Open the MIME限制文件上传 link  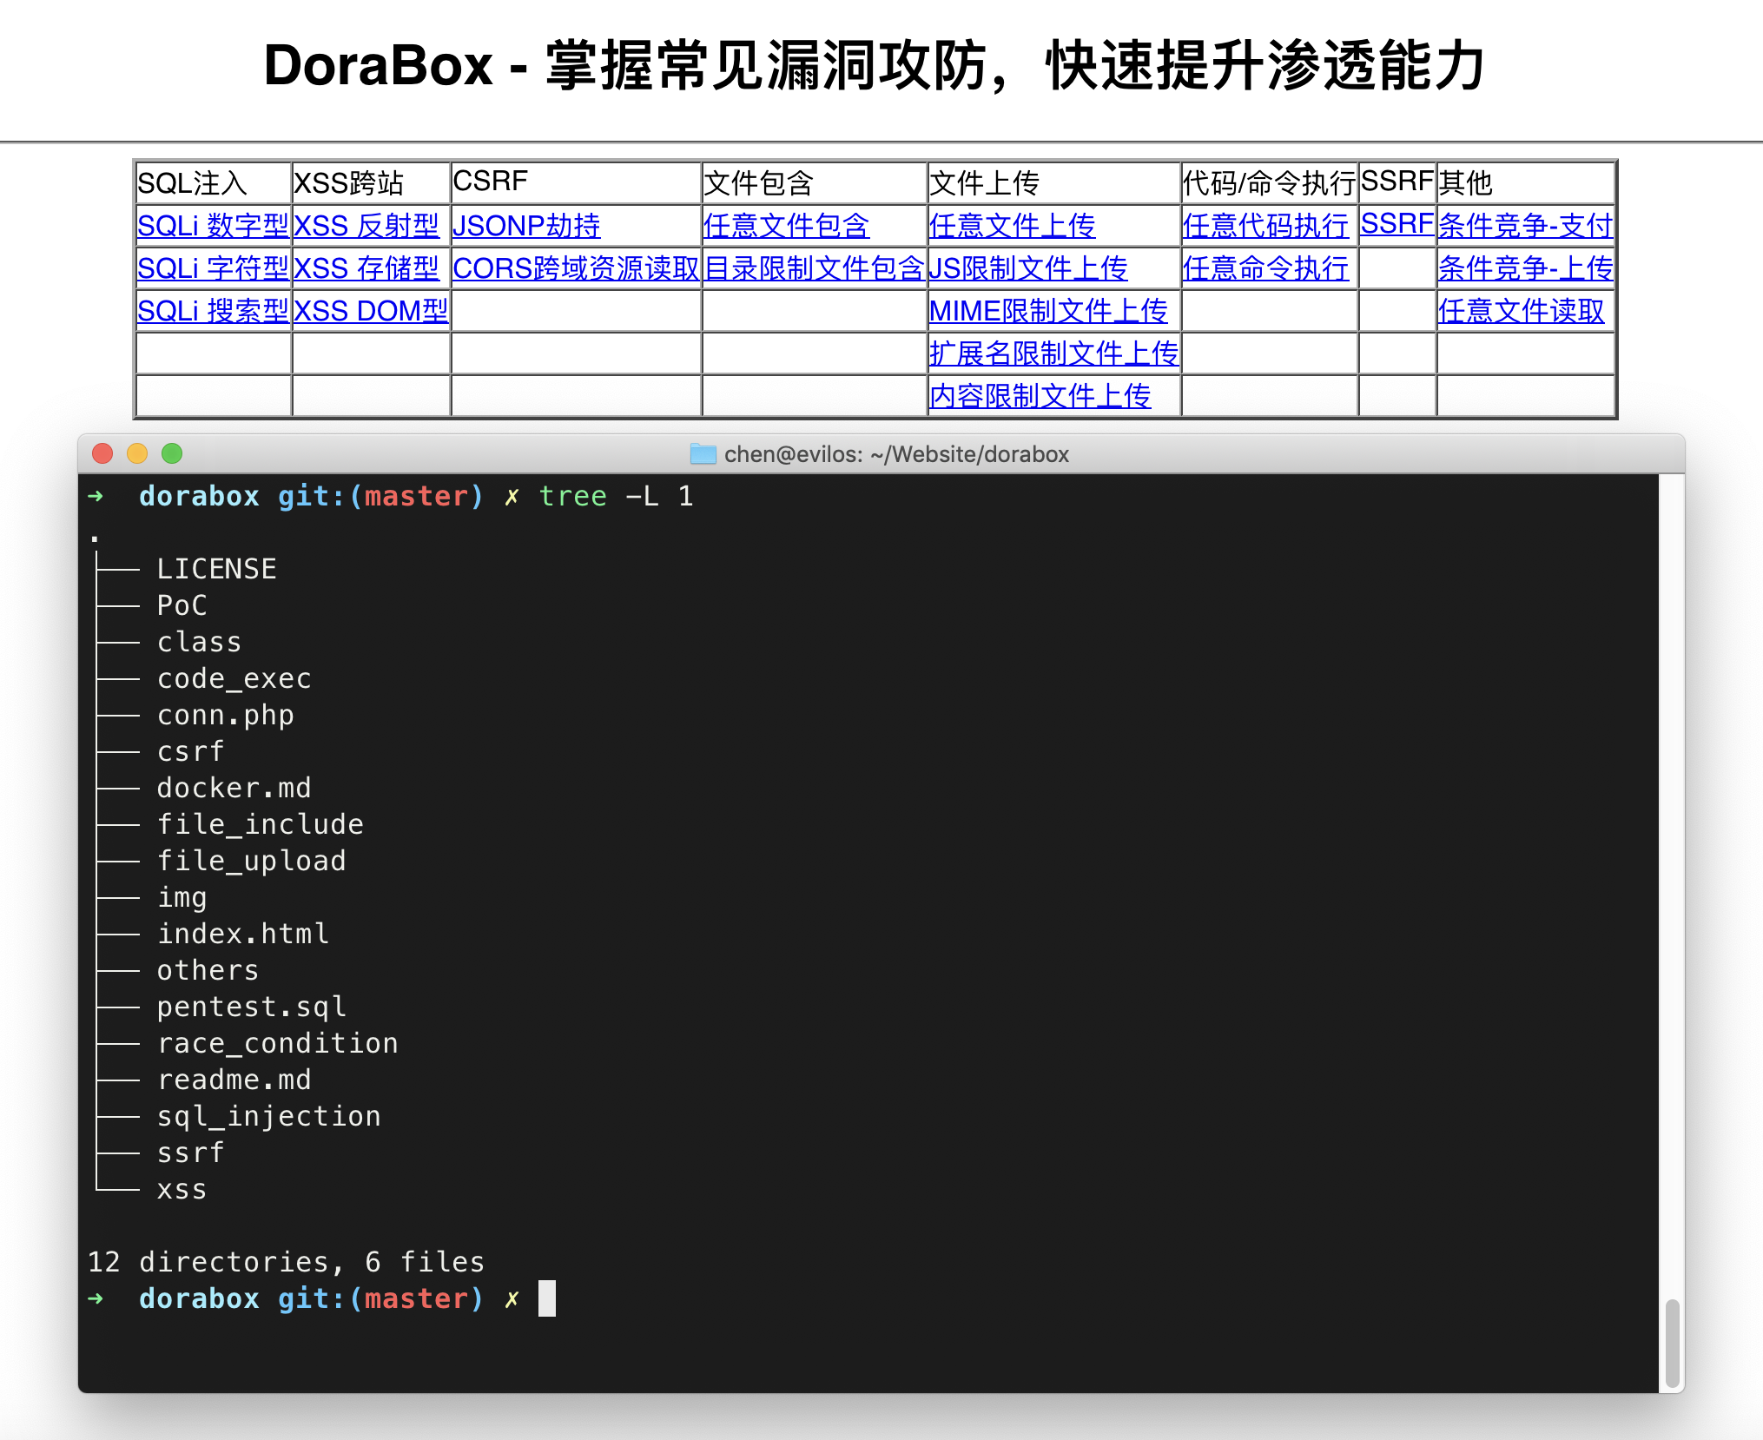click(1048, 311)
